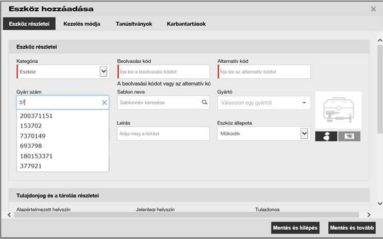
Task: Click the Sablon neve search magnifier icon
Action: 205,102
